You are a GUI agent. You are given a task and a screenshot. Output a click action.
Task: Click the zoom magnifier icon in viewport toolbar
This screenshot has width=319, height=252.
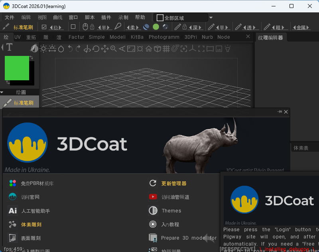coord(114,49)
